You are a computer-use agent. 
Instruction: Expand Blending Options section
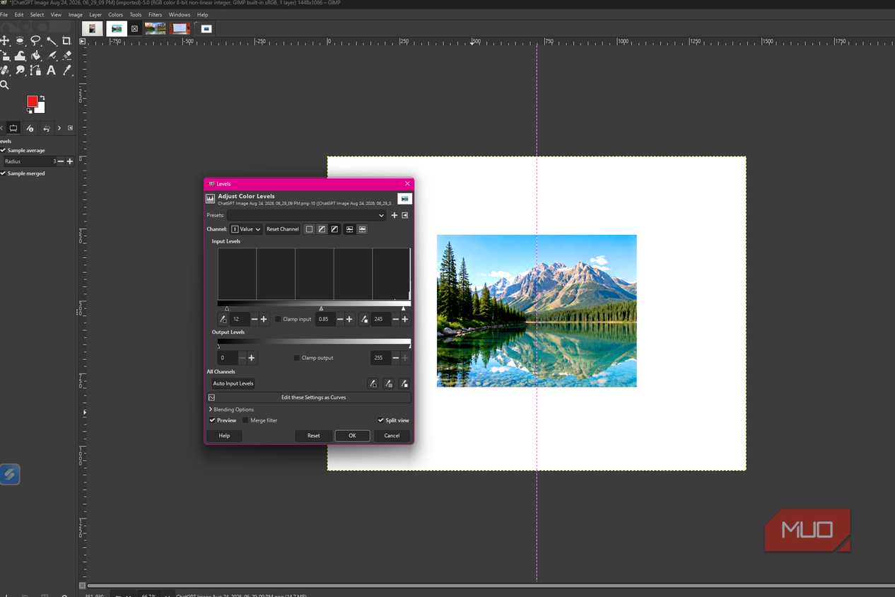(231, 410)
